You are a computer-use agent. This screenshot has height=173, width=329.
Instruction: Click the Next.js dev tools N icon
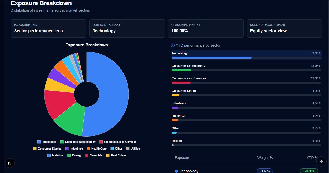10,163
